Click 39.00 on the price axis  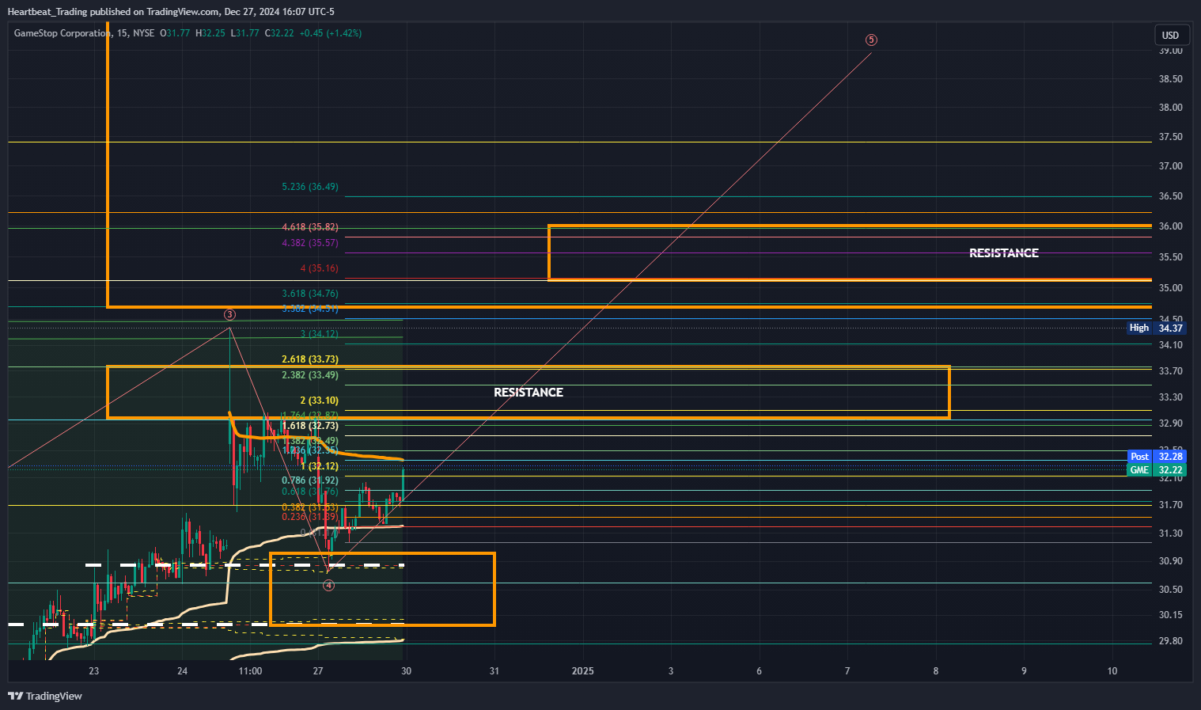pyautogui.click(x=1170, y=51)
